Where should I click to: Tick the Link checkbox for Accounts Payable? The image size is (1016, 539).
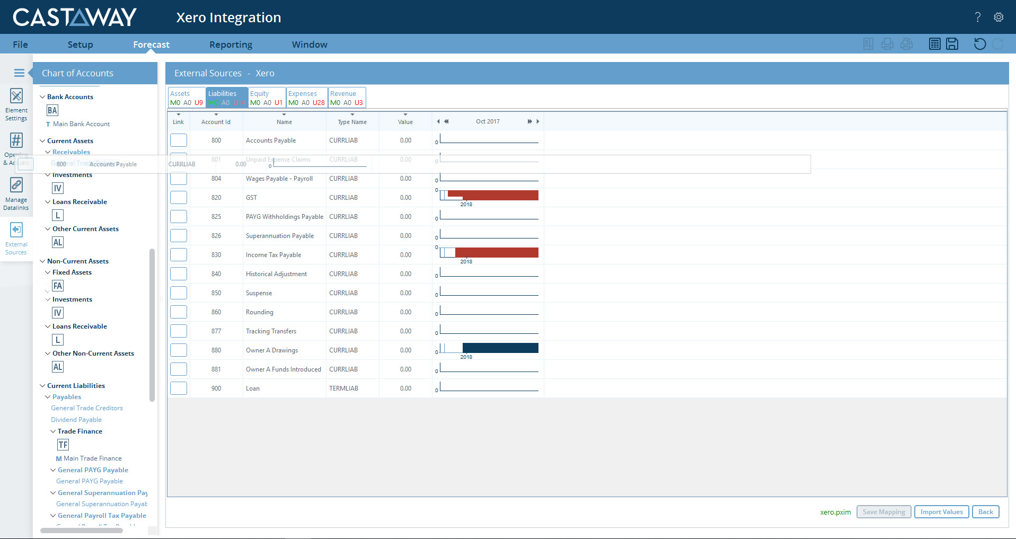[179, 140]
